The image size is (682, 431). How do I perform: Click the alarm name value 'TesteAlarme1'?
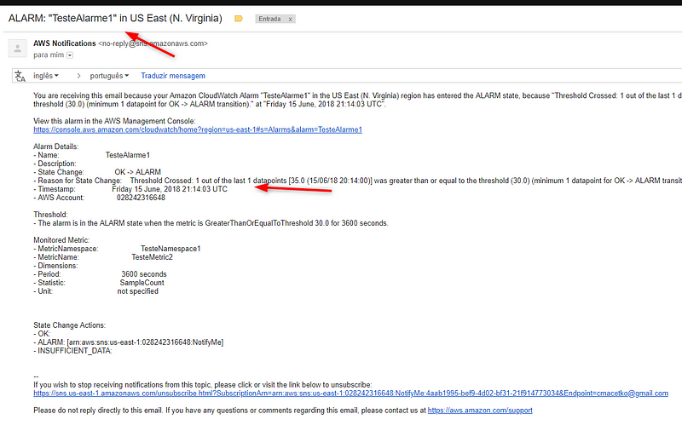(x=127, y=155)
